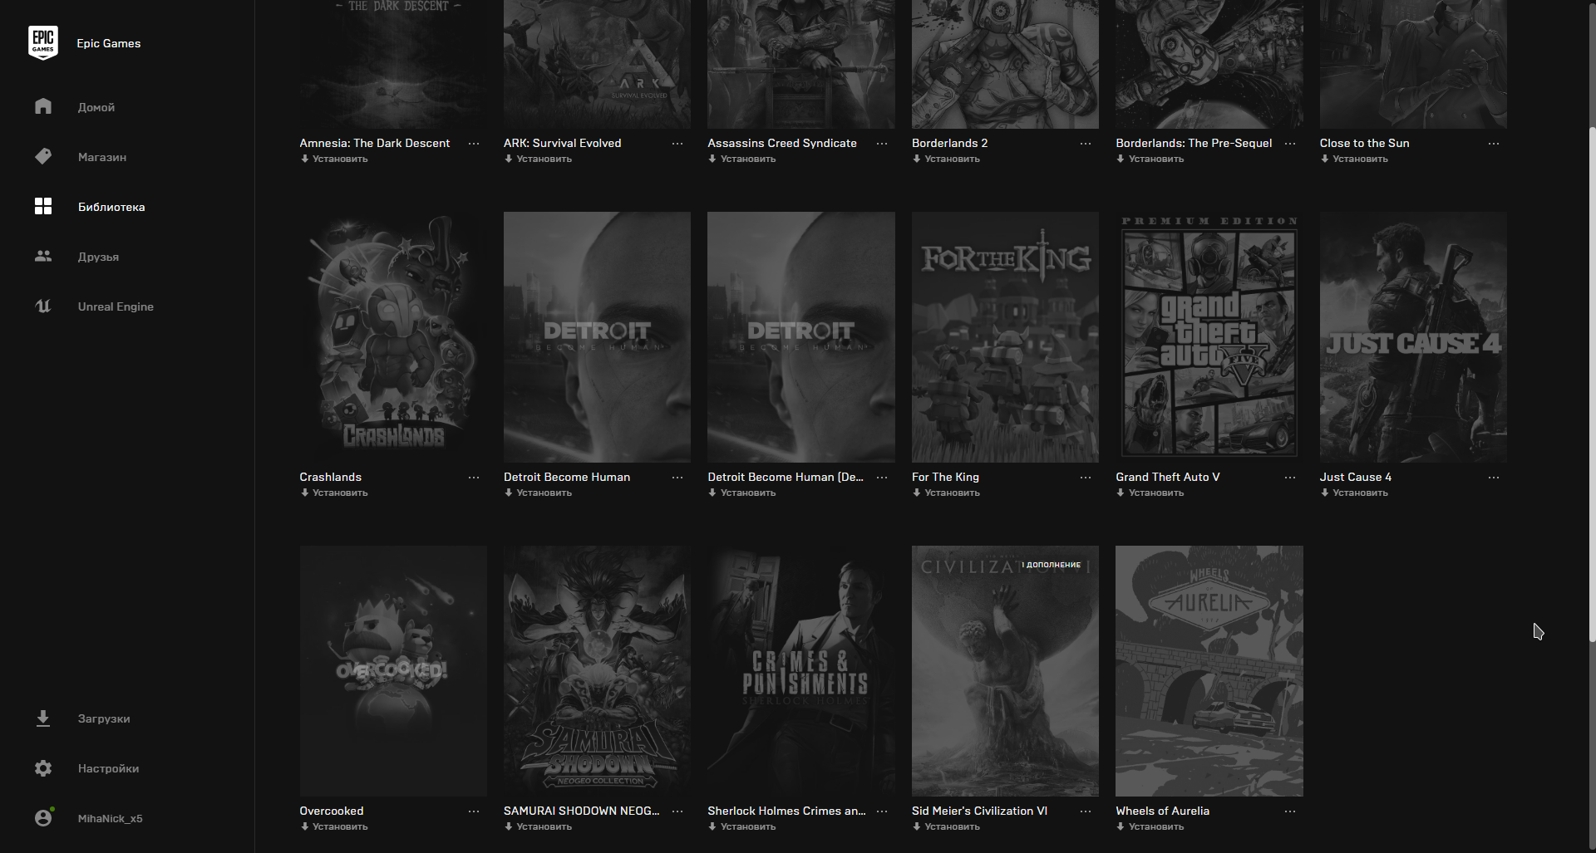Viewport: 1596px width, 853px height.
Task: Click Установить under Just Cause 4
Action: pyautogui.click(x=1354, y=493)
